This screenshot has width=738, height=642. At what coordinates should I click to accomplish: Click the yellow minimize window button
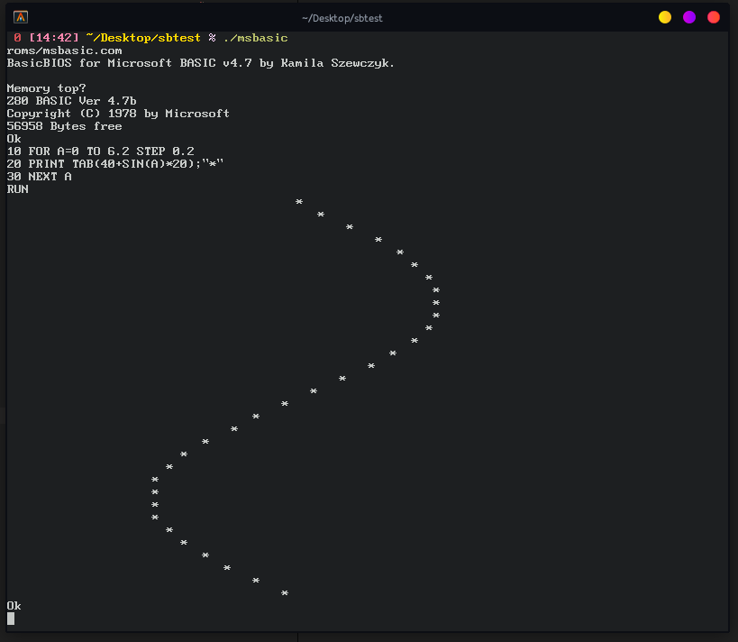(665, 17)
